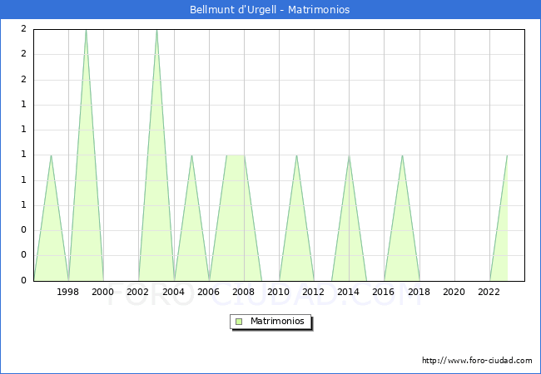This screenshot has width=541, height=374.
Task: Click the 1999 peak of the chart
Action: (86, 30)
